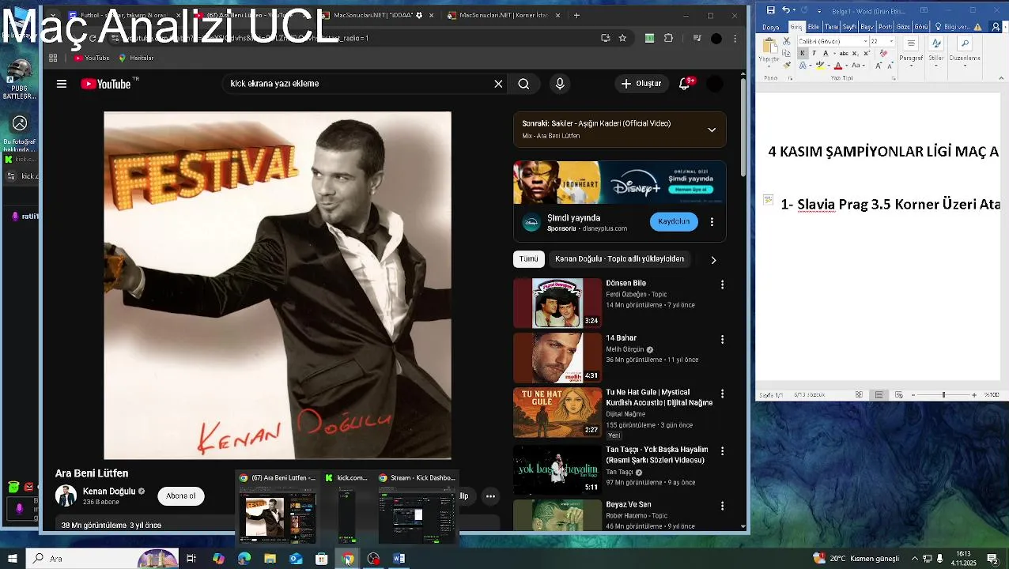Toggle bold (K) in Word
The height and width of the screenshot is (569, 1009).
click(803, 53)
